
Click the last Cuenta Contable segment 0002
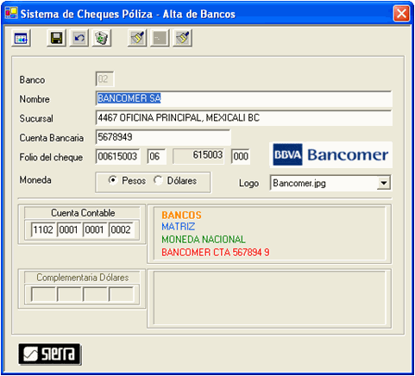coord(121,229)
